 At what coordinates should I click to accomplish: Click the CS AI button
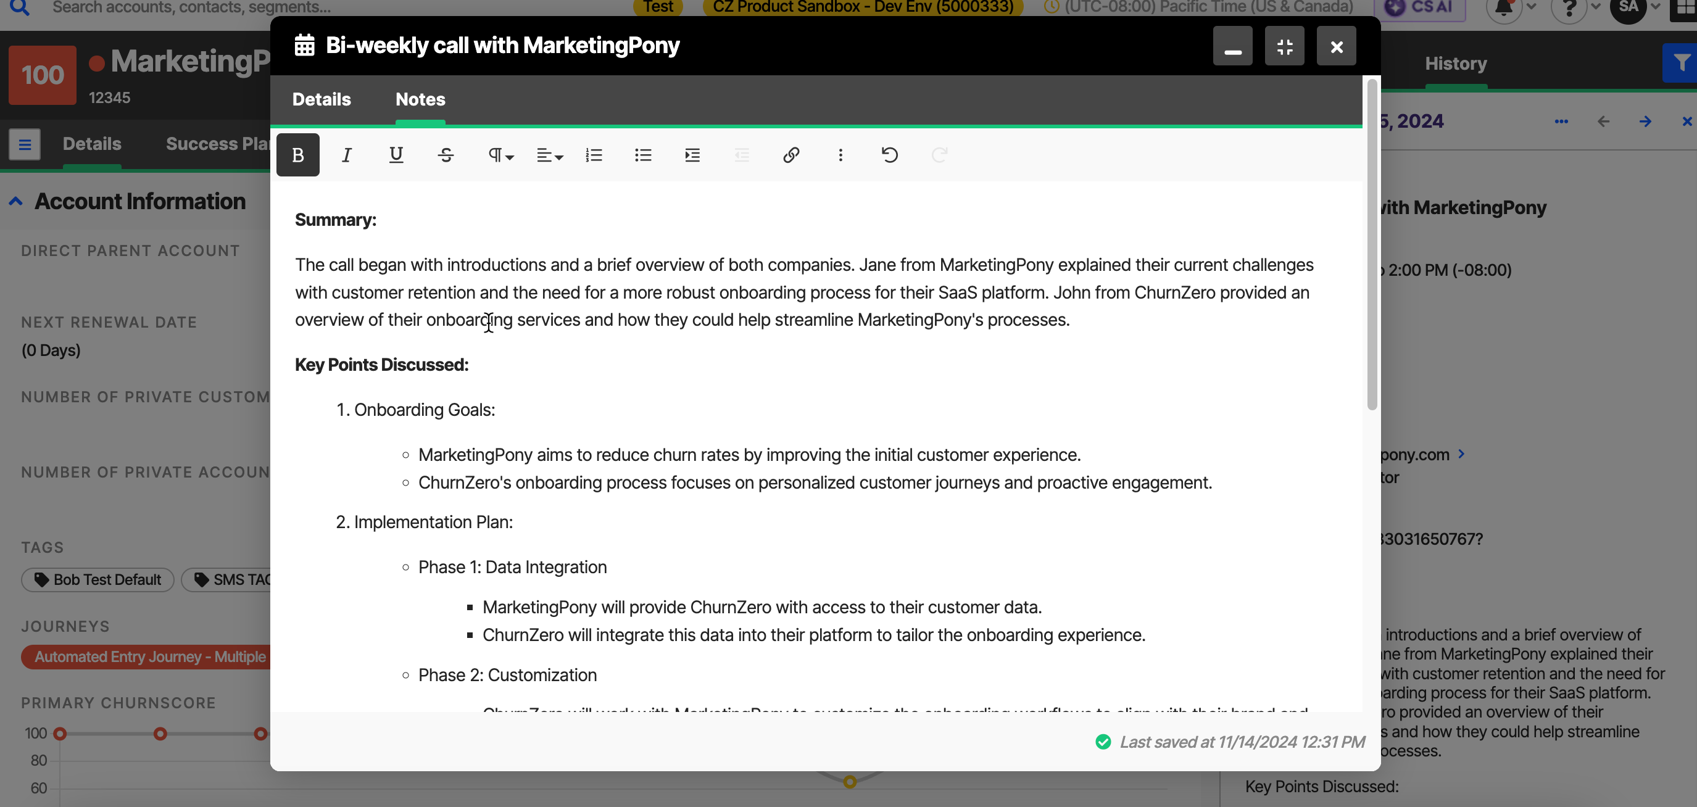tap(1420, 8)
